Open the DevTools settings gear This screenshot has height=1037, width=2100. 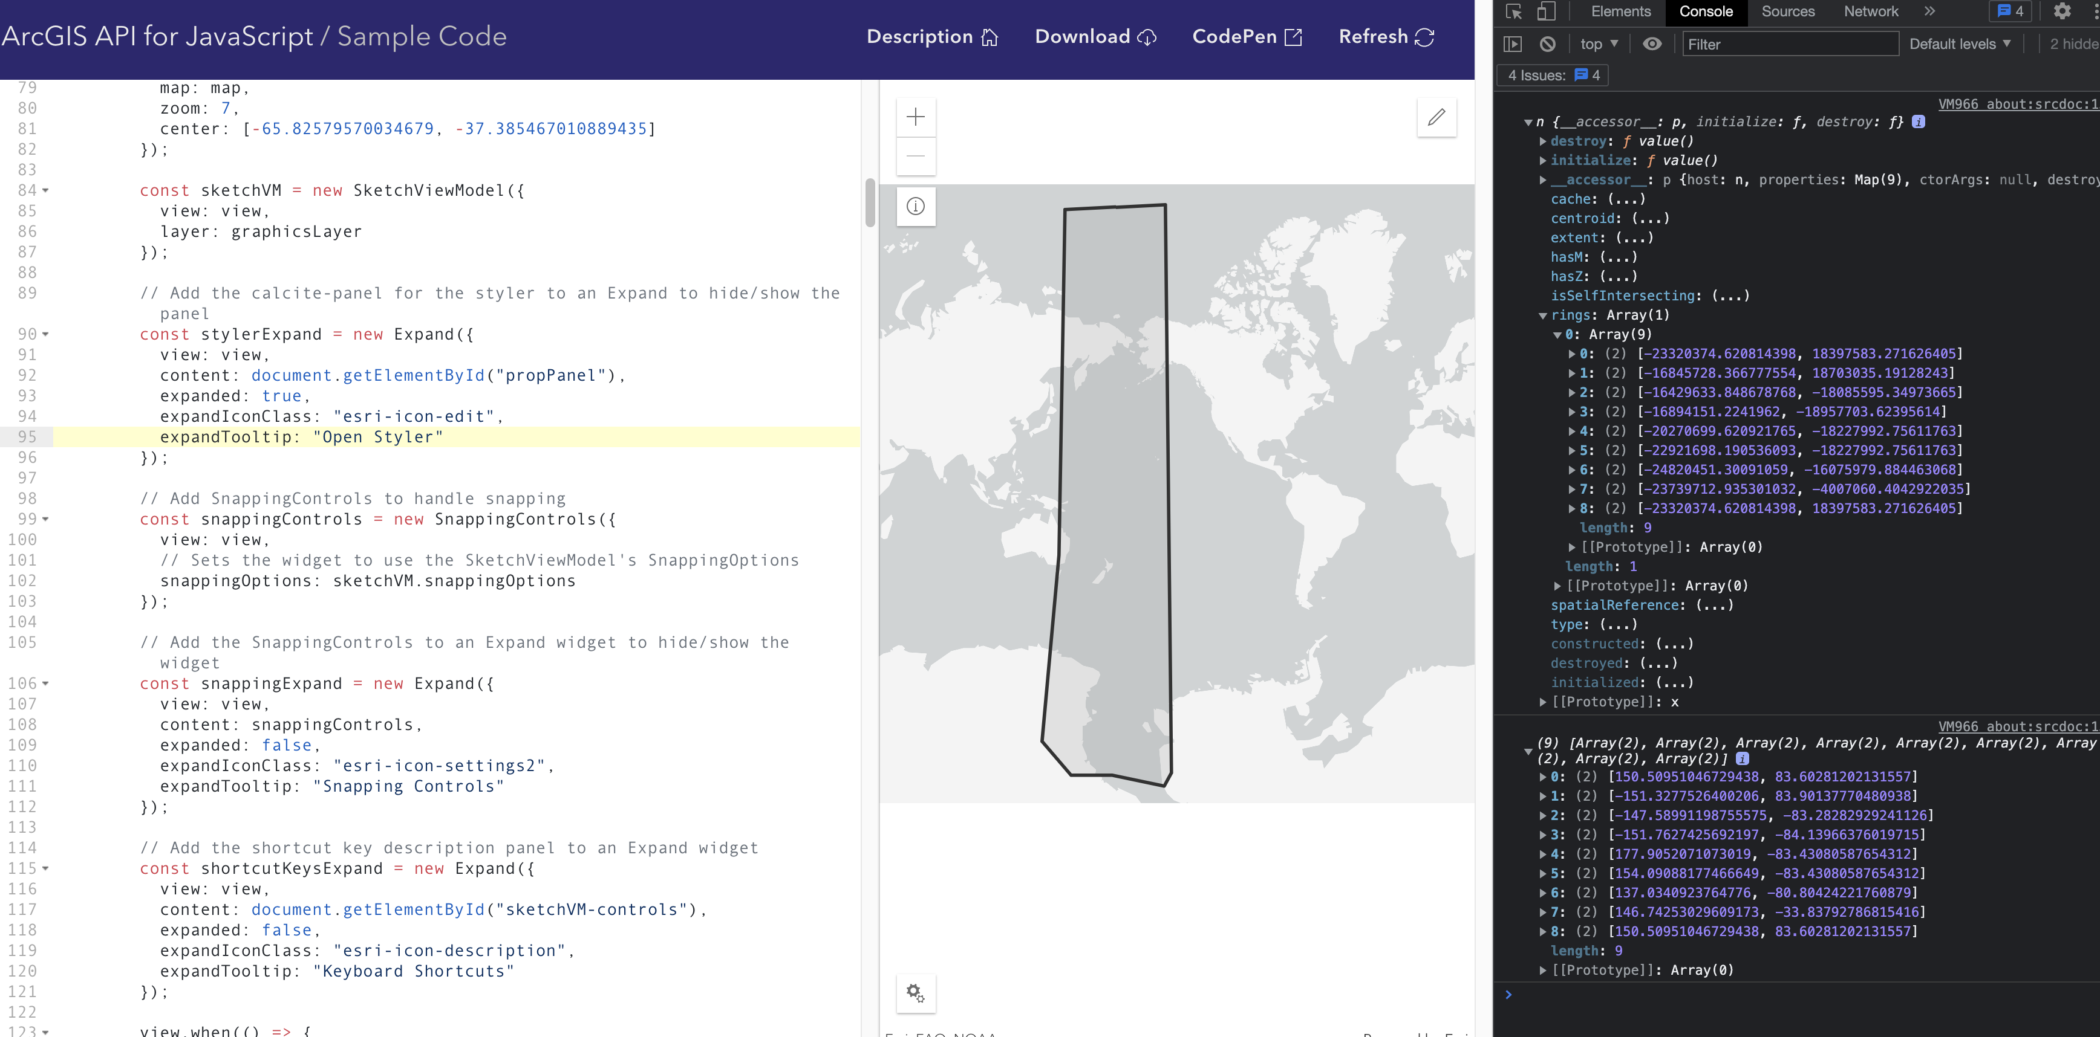[2062, 11]
